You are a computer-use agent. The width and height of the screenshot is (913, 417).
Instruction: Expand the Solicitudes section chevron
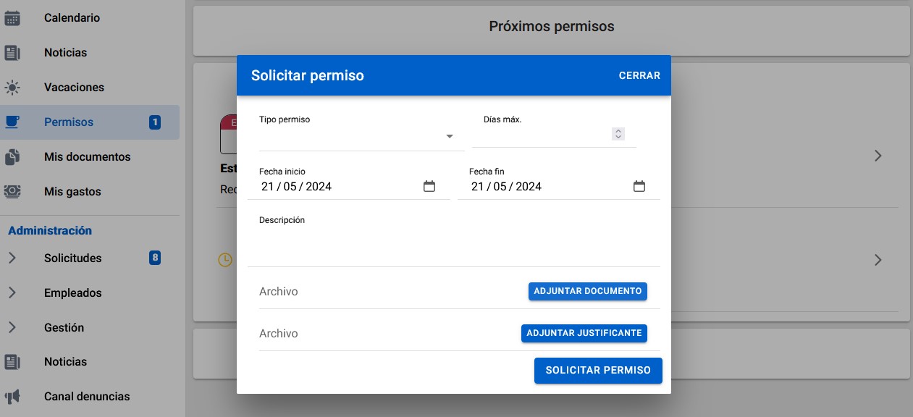tap(12, 258)
